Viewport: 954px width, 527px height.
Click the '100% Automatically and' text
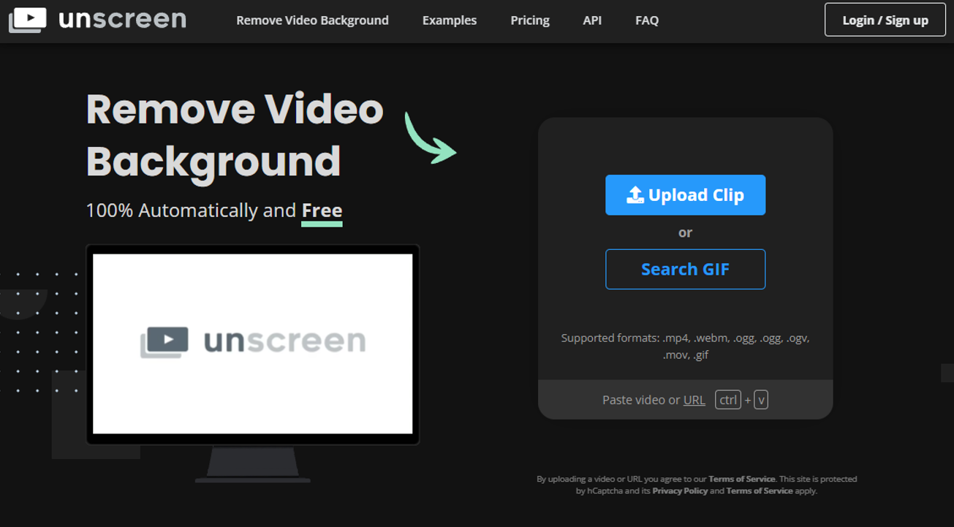coord(191,211)
